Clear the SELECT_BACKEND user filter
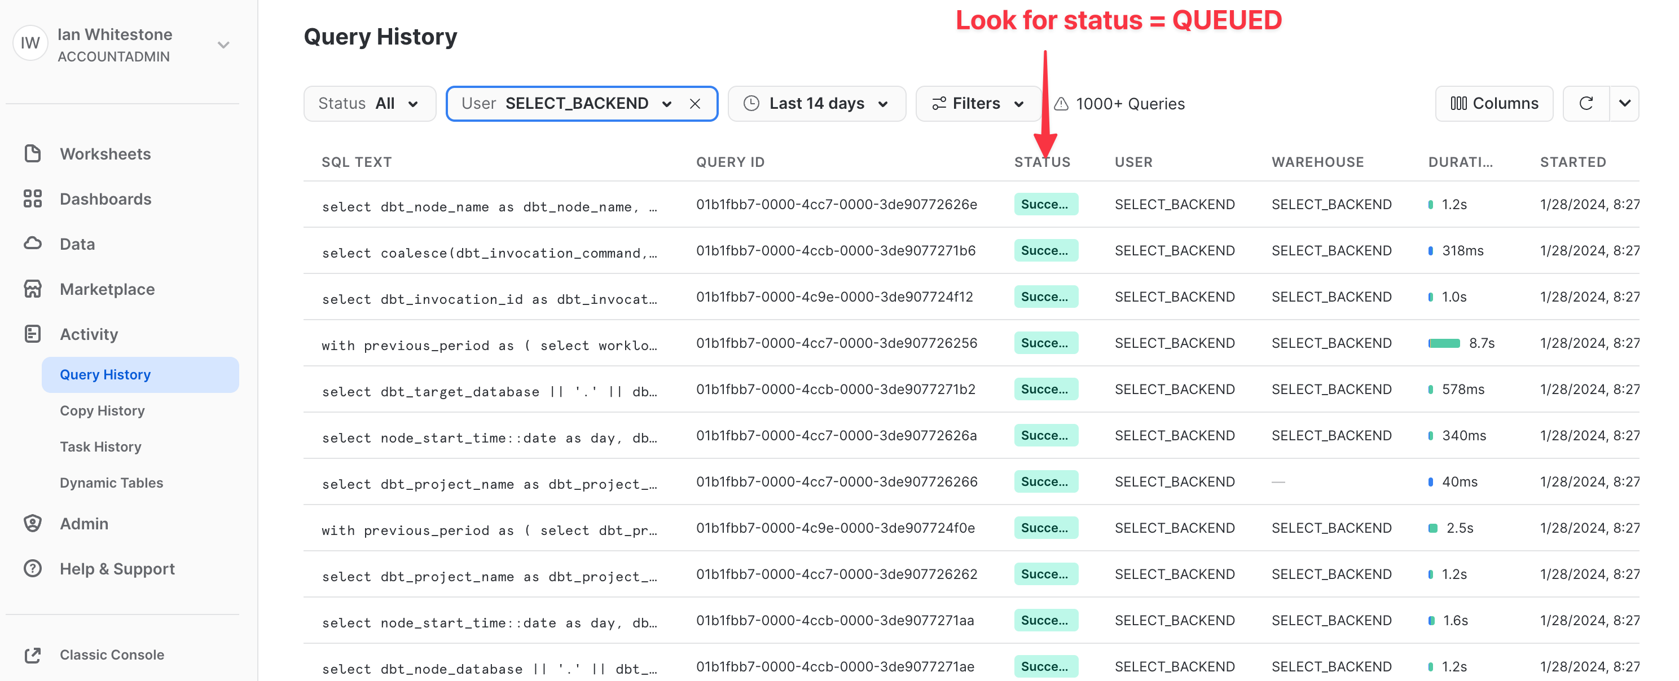The height and width of the screenshot is (681, 1679). (x=695, y=104)
